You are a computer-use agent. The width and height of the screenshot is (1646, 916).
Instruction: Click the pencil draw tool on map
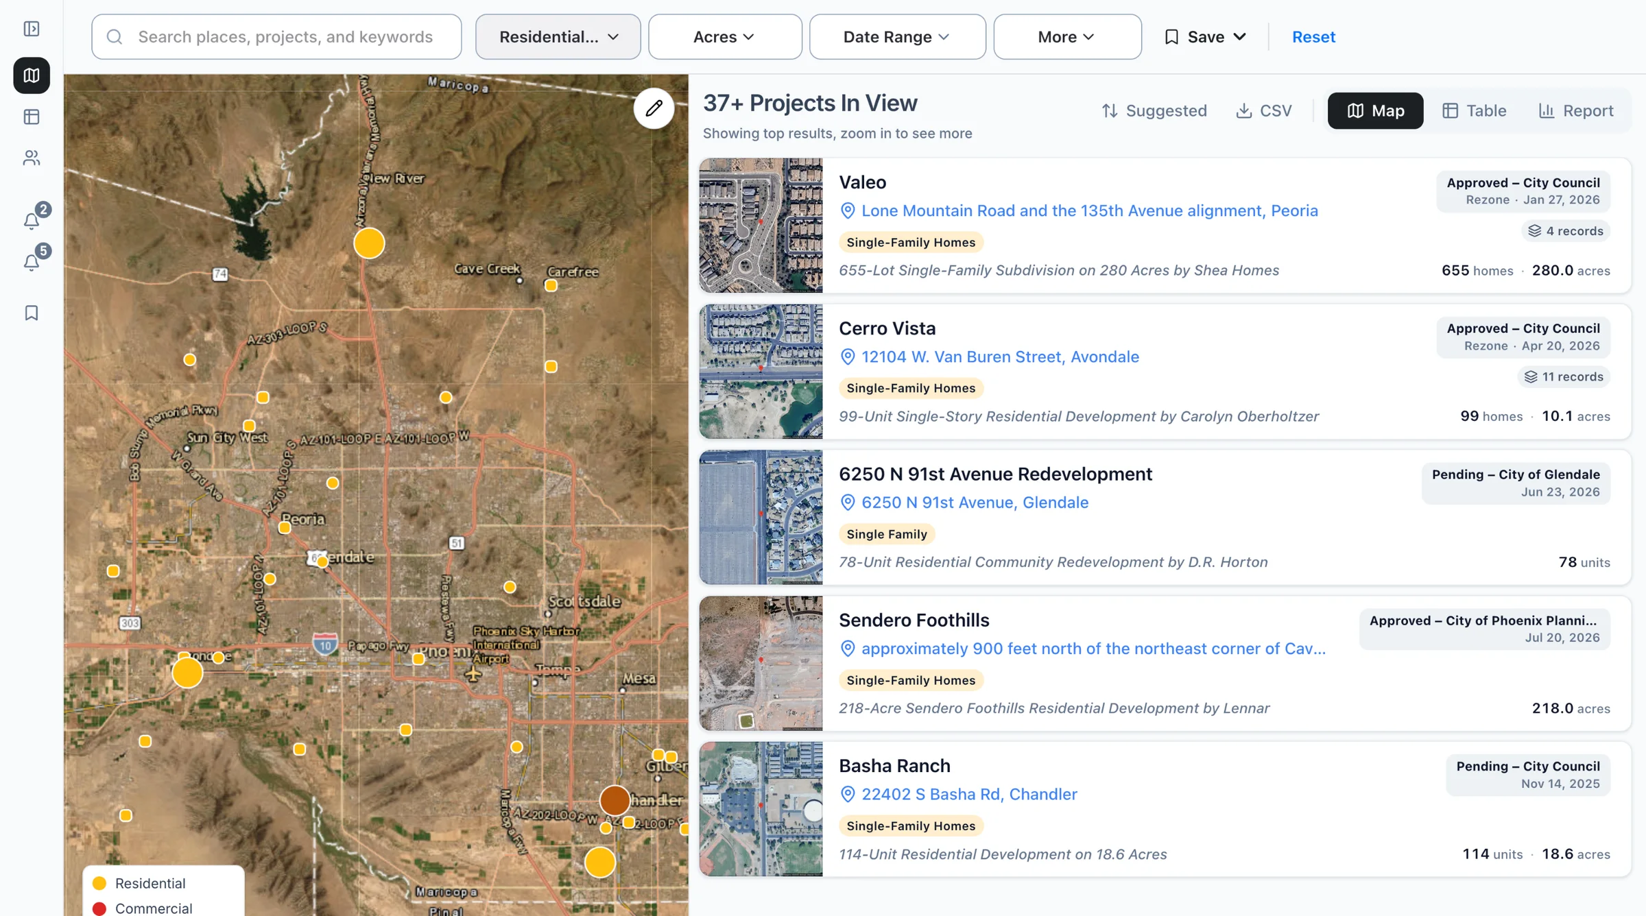point(654,108)
